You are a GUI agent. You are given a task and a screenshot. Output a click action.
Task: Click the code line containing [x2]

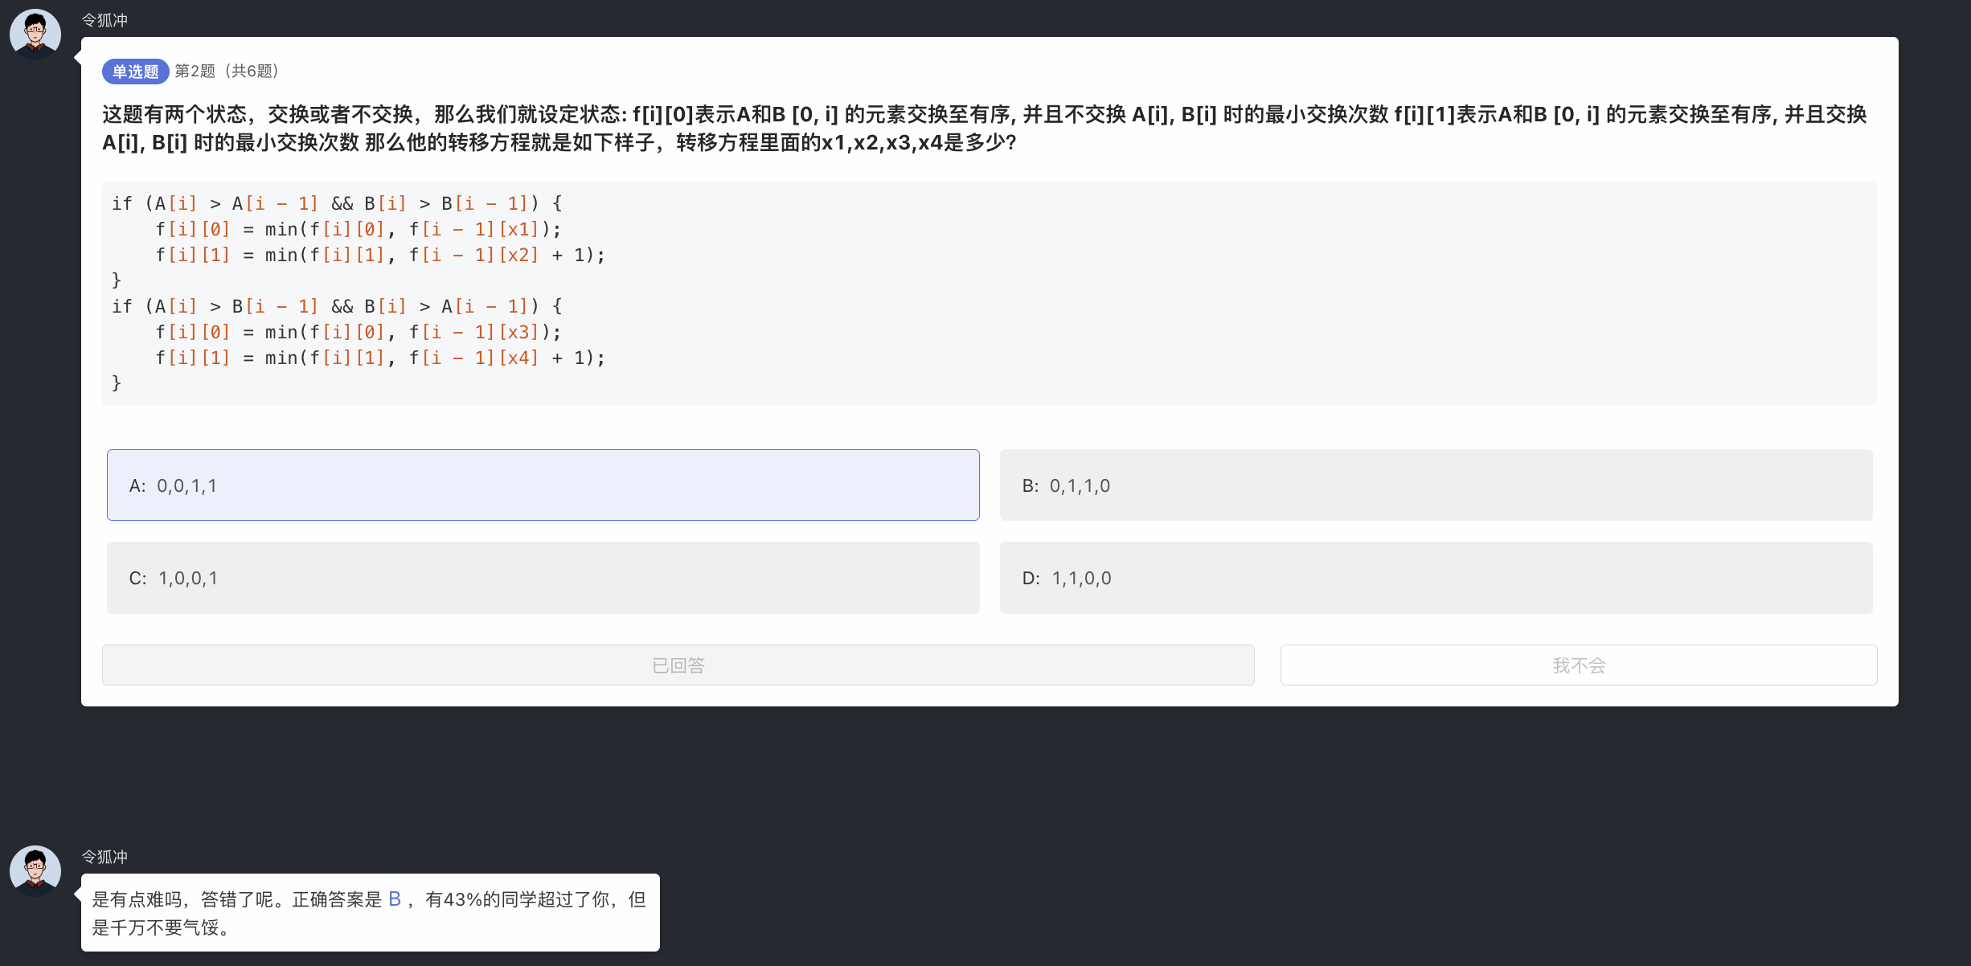379,256
